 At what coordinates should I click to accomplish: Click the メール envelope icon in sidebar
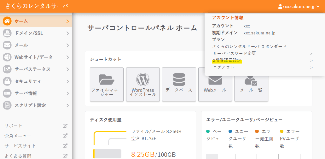coord(7,45)
